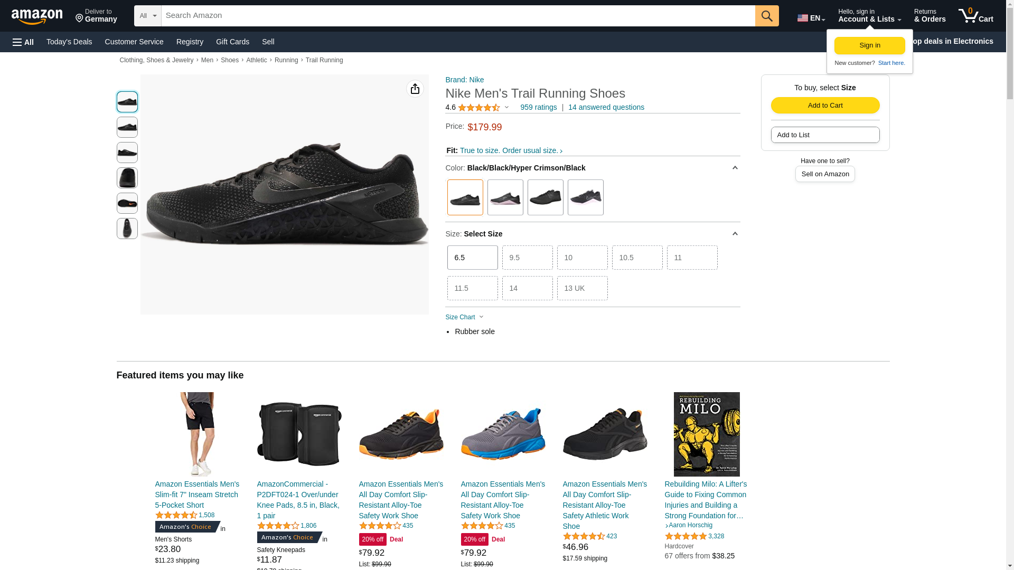Image resolution: width=1014 pixels, height=570 pixels.
Task: Choose the second shoe color swatch
Action: (505, 197)
